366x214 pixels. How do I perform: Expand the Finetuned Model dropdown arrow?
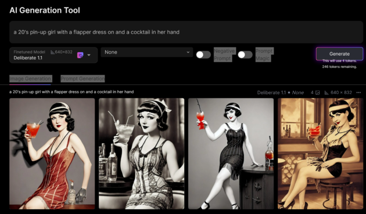(x=89, y=55)
